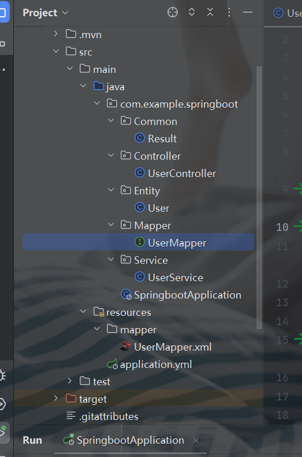Image resolution: width=302 pixels, height=457 pixels.
Task: Collapse the mapper resources folder
Action: (x=97, y=329)
